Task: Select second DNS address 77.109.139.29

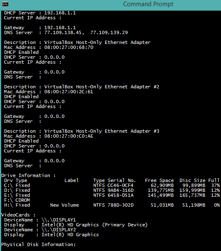Action: pyautogui.click(x=109, y=32)
